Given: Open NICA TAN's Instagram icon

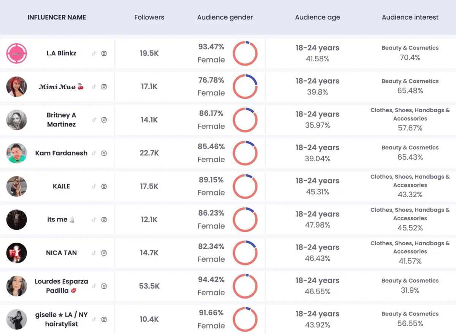Looking at the screenshot, I should 104,253.
